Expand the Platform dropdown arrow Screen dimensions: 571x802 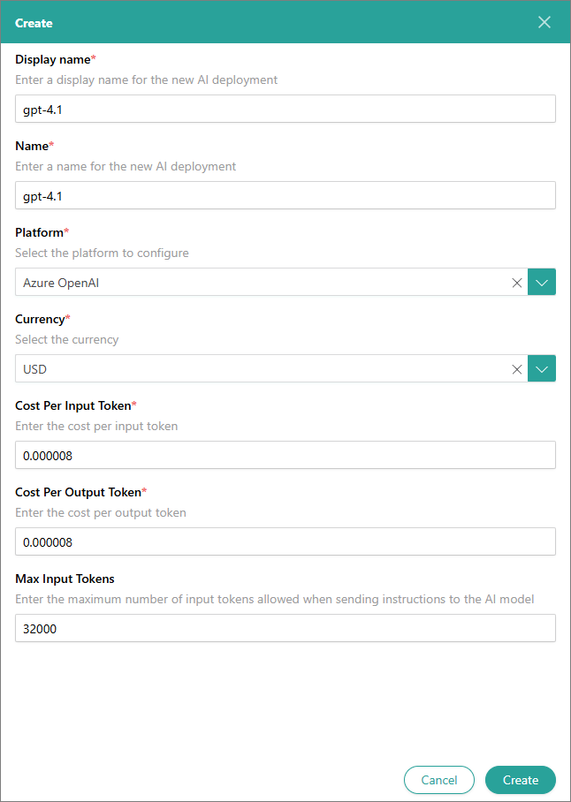pyautogui.click(x=542, y=283)
